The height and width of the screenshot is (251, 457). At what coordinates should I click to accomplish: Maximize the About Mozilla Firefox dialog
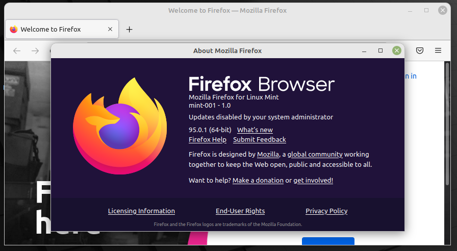pos(380,51)
